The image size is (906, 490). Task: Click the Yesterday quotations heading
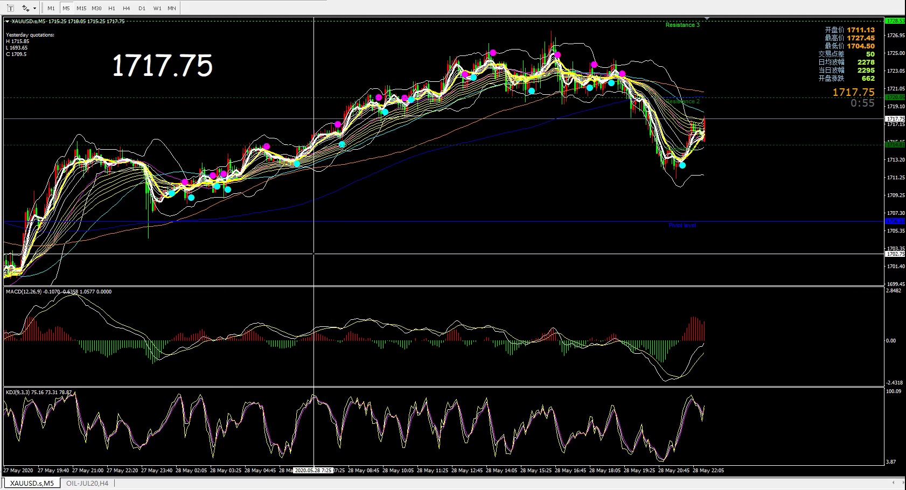[x=30, y=35]
